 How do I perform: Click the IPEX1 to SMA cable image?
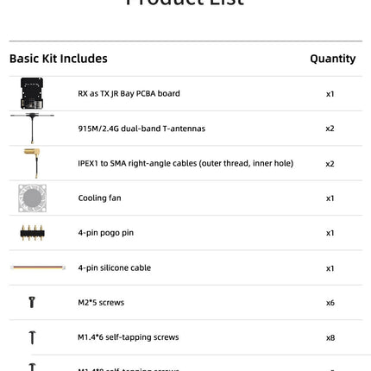click(32, 163)
